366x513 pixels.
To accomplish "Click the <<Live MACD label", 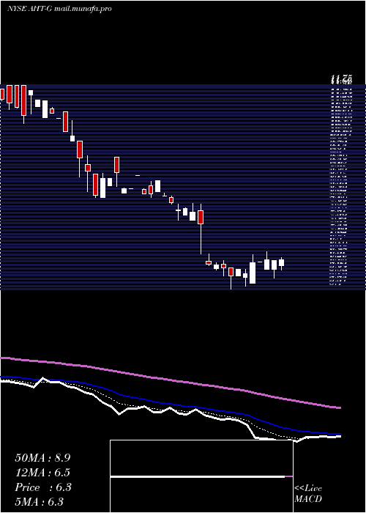I will click(308, 494).
